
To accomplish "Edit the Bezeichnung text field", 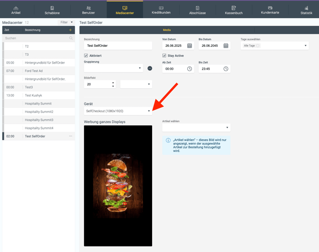I will click(118, 45).
